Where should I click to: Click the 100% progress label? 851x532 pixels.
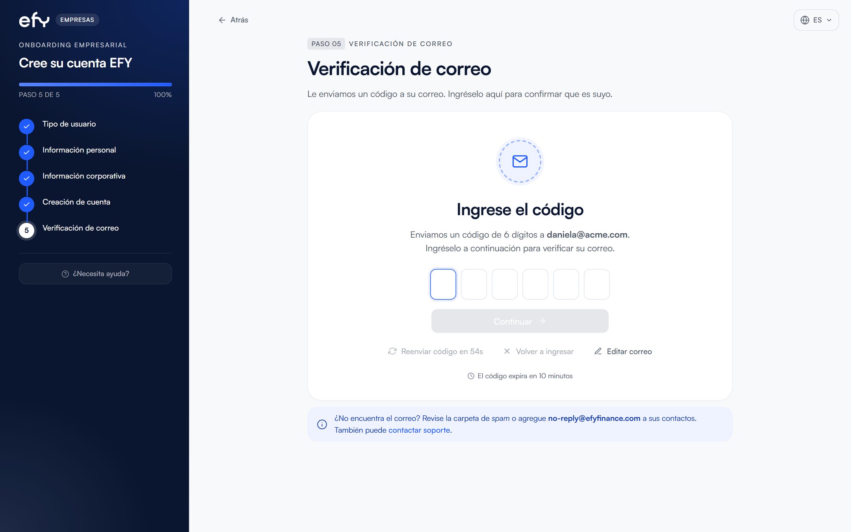tap(163, 95)
